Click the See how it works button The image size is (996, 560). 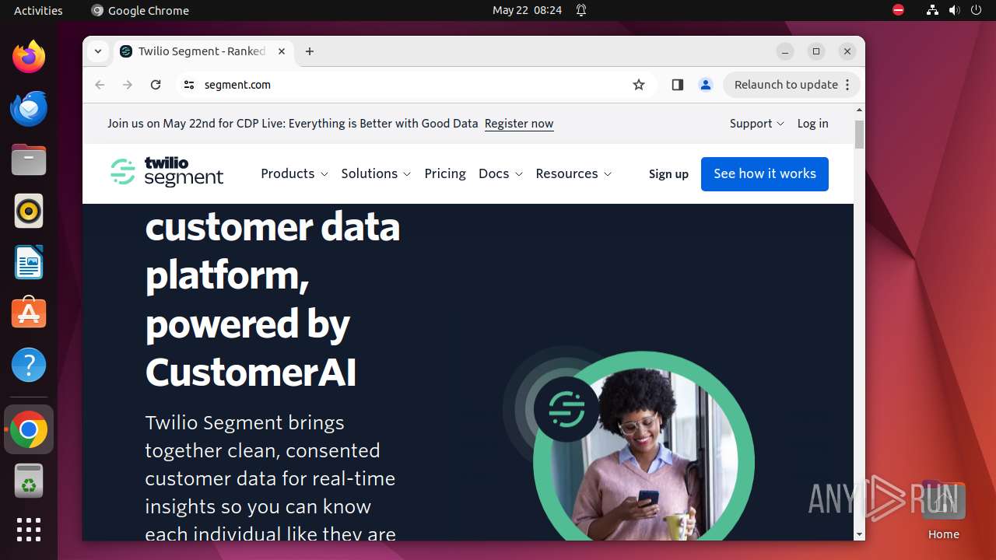(765, 173)
